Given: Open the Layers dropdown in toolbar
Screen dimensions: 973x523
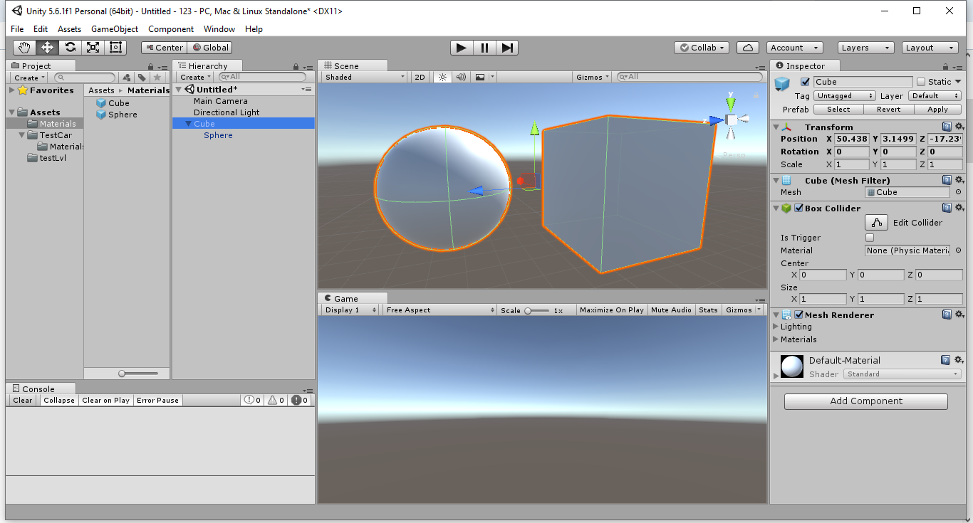Looking at the screenshot, I should 865,48.
